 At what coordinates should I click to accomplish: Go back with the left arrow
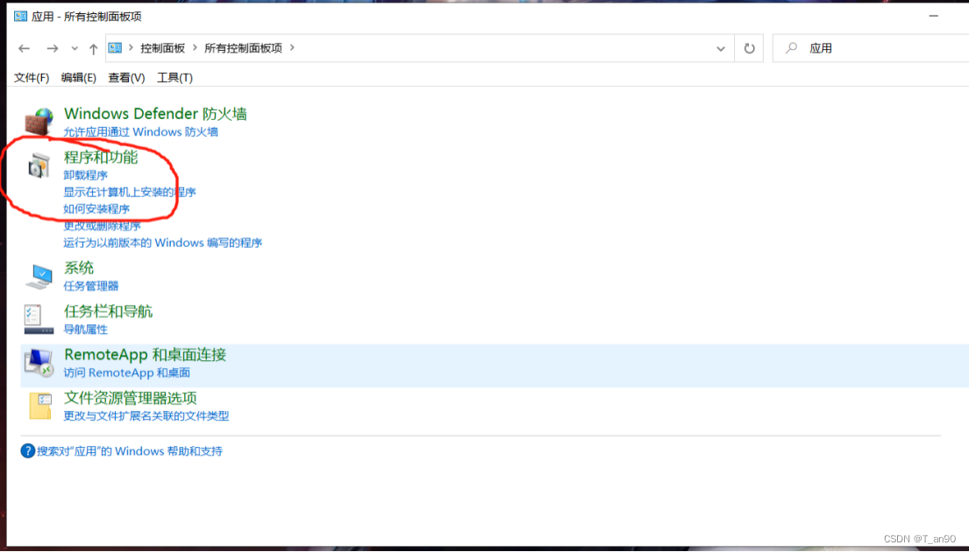[24, 48]
